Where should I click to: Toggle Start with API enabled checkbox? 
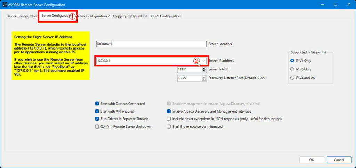[x=97, y=112]
